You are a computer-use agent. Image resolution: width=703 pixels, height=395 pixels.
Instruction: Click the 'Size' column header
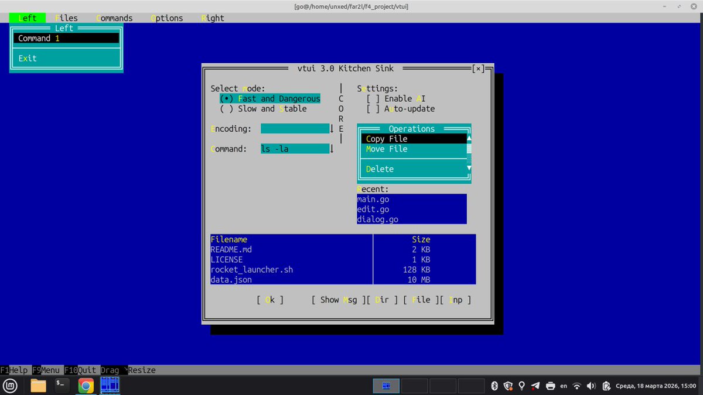click(x=421, y=239)
